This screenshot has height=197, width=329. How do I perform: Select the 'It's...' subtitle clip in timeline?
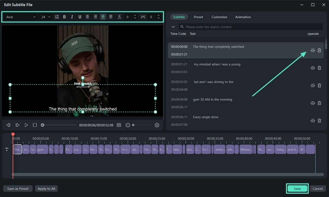(x=108, y=149)
